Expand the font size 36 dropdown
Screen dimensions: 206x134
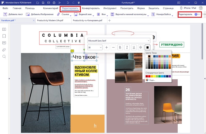pyautogui.click(x=95, y=47)
